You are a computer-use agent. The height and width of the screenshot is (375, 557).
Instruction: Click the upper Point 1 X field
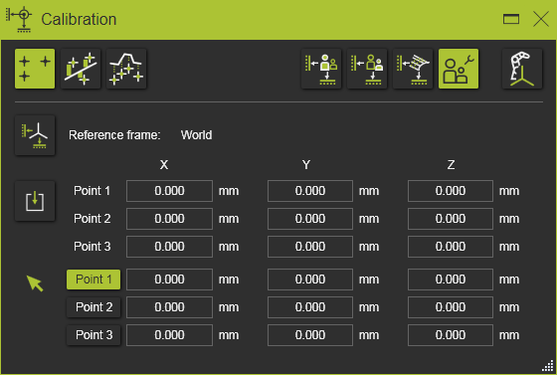tap(169, 191)
